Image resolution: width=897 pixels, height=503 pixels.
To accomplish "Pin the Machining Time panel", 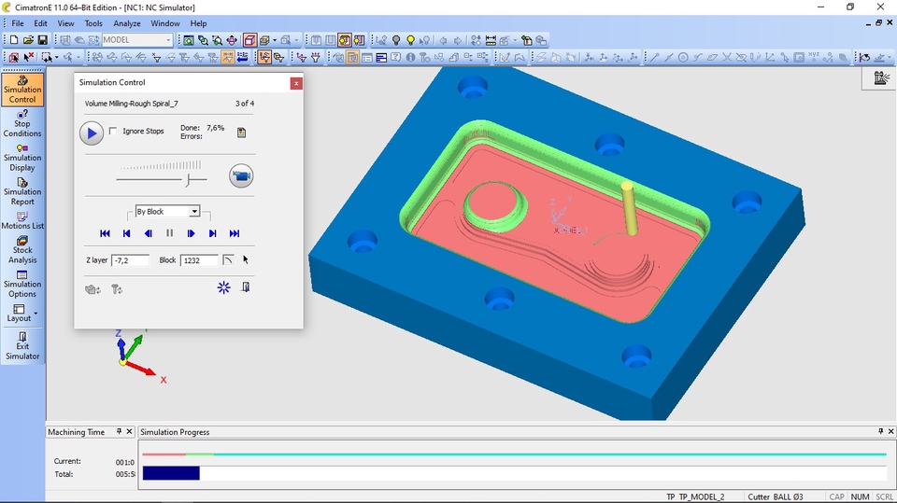I will click(x=119, y=431).
